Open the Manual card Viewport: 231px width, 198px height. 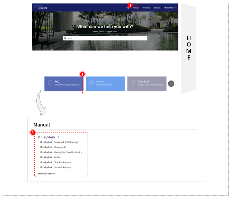click(x=105, y=84)
